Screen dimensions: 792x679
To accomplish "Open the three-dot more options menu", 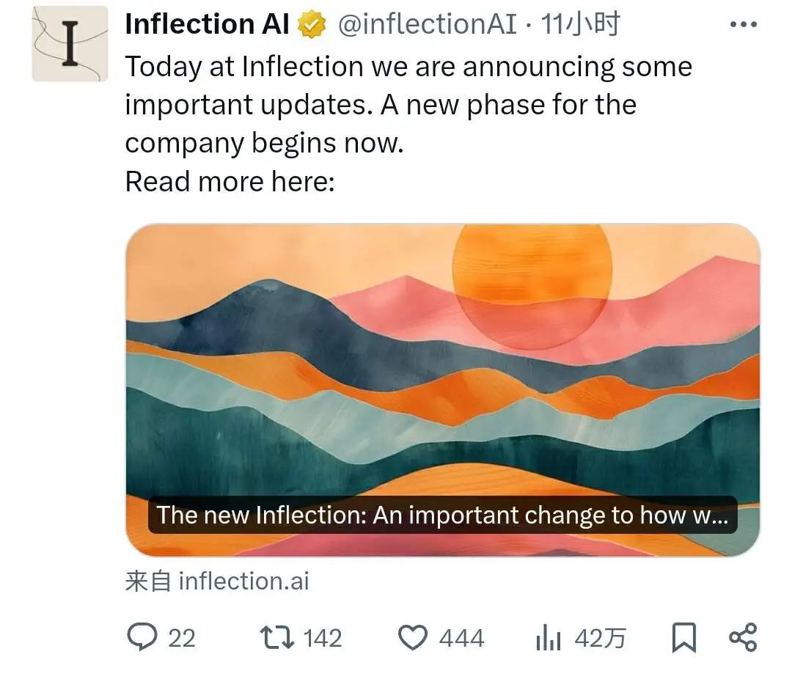I will [x=743, y=25].
